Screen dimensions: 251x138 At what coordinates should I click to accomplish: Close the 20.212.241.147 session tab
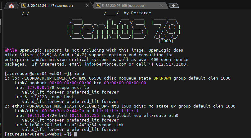coord(87,6)
